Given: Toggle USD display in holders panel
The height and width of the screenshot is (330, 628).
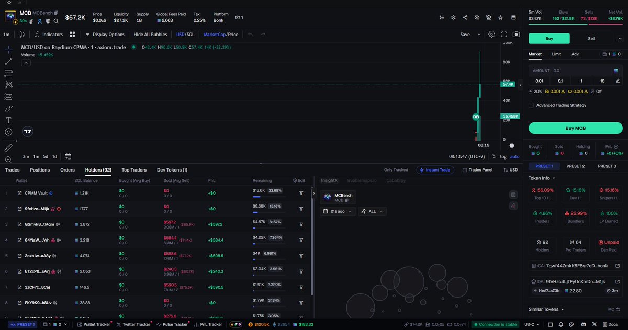Looking at the screenshot, I should pyautogui.click(x=510, y=170).
